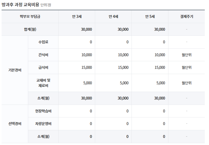Select the 만 3세 column header

pyautogui.click(x=77, y=17)
